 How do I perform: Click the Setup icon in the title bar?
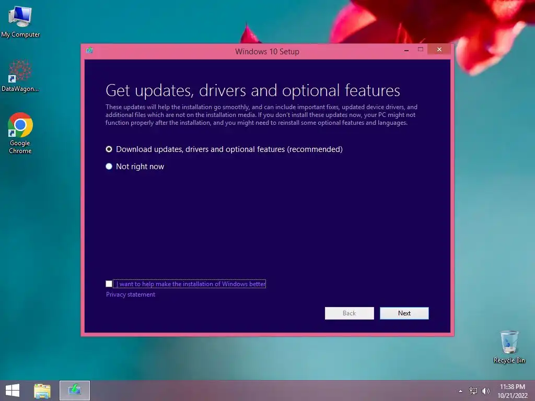90,51
